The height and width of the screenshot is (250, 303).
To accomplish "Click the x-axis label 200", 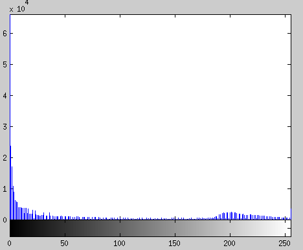I will point(229,244).
